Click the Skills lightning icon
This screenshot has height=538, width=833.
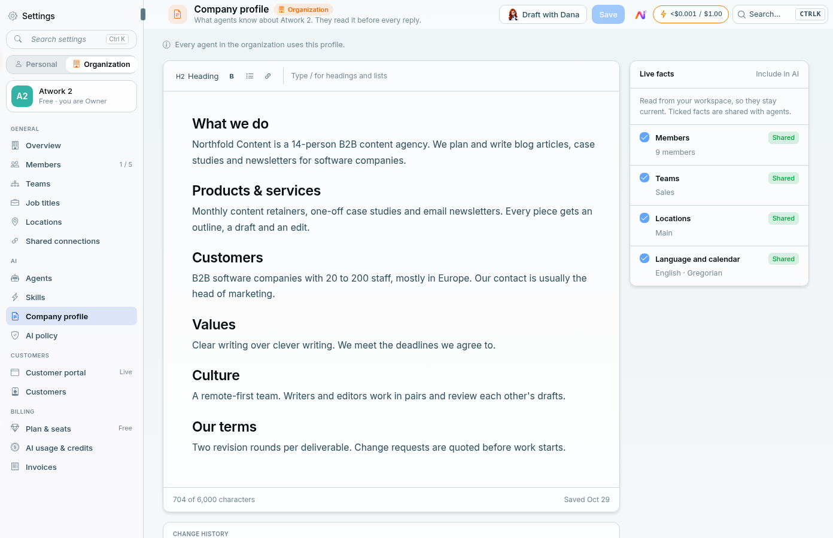(15, 297)
